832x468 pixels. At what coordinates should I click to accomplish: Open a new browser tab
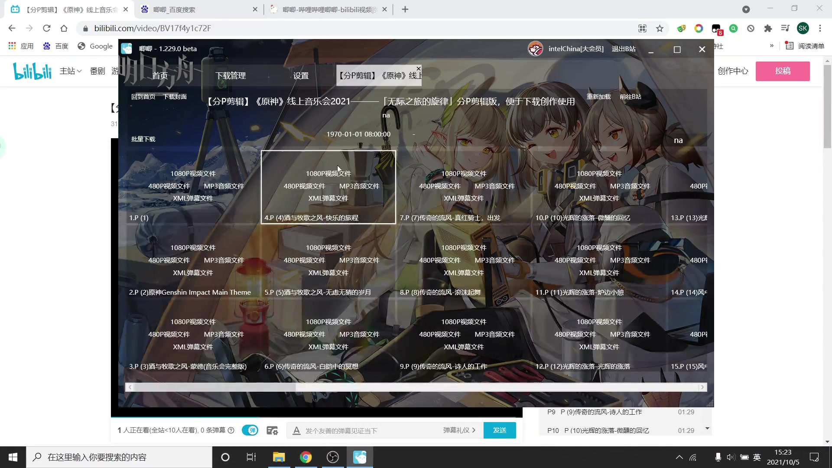(x=405, y=10)
